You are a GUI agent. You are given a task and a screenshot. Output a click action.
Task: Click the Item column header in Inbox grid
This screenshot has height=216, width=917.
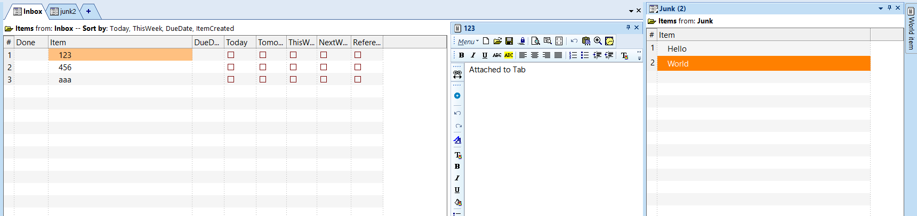pyautogui.click(x=120, y=43)
